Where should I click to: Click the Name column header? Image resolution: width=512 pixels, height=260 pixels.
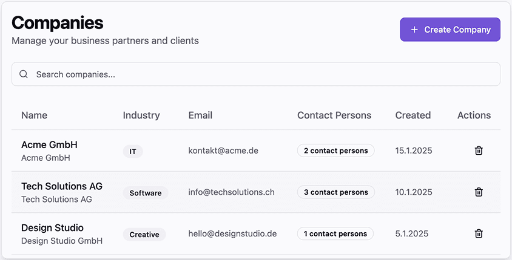[x=34, y=115]
